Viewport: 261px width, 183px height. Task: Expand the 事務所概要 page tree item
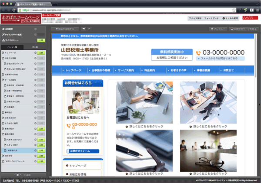click(x=2, y=134)
